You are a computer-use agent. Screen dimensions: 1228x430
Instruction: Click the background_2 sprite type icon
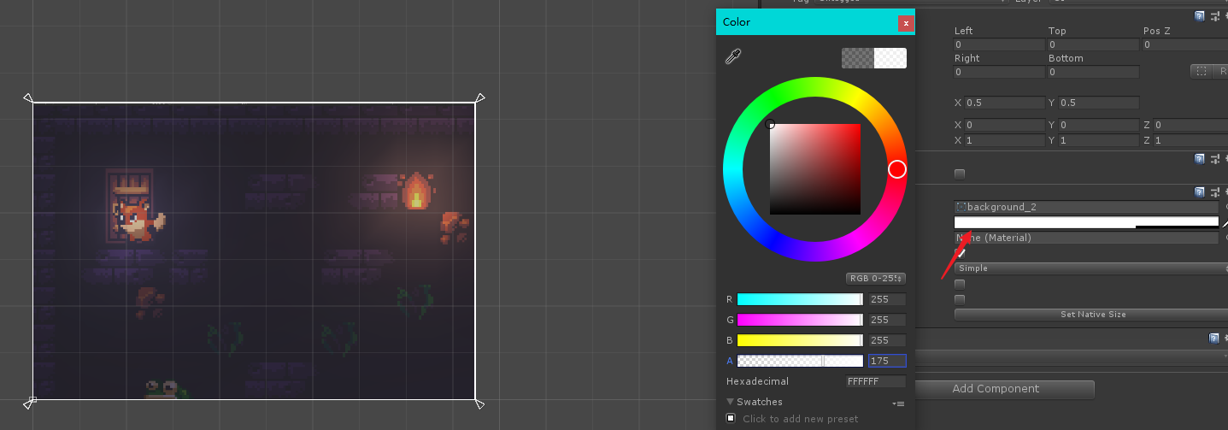961,207
